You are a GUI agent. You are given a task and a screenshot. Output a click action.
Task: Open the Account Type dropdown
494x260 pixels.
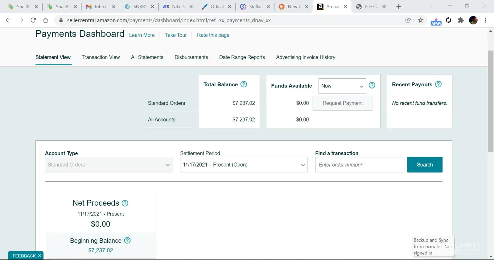point(108,165)
